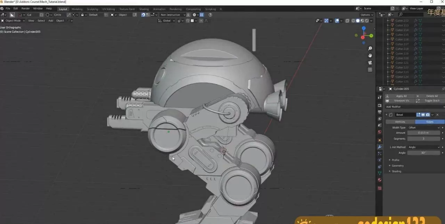
Task: Open the Modifier Properties wrench tab
Action: (x=380, y=147)
